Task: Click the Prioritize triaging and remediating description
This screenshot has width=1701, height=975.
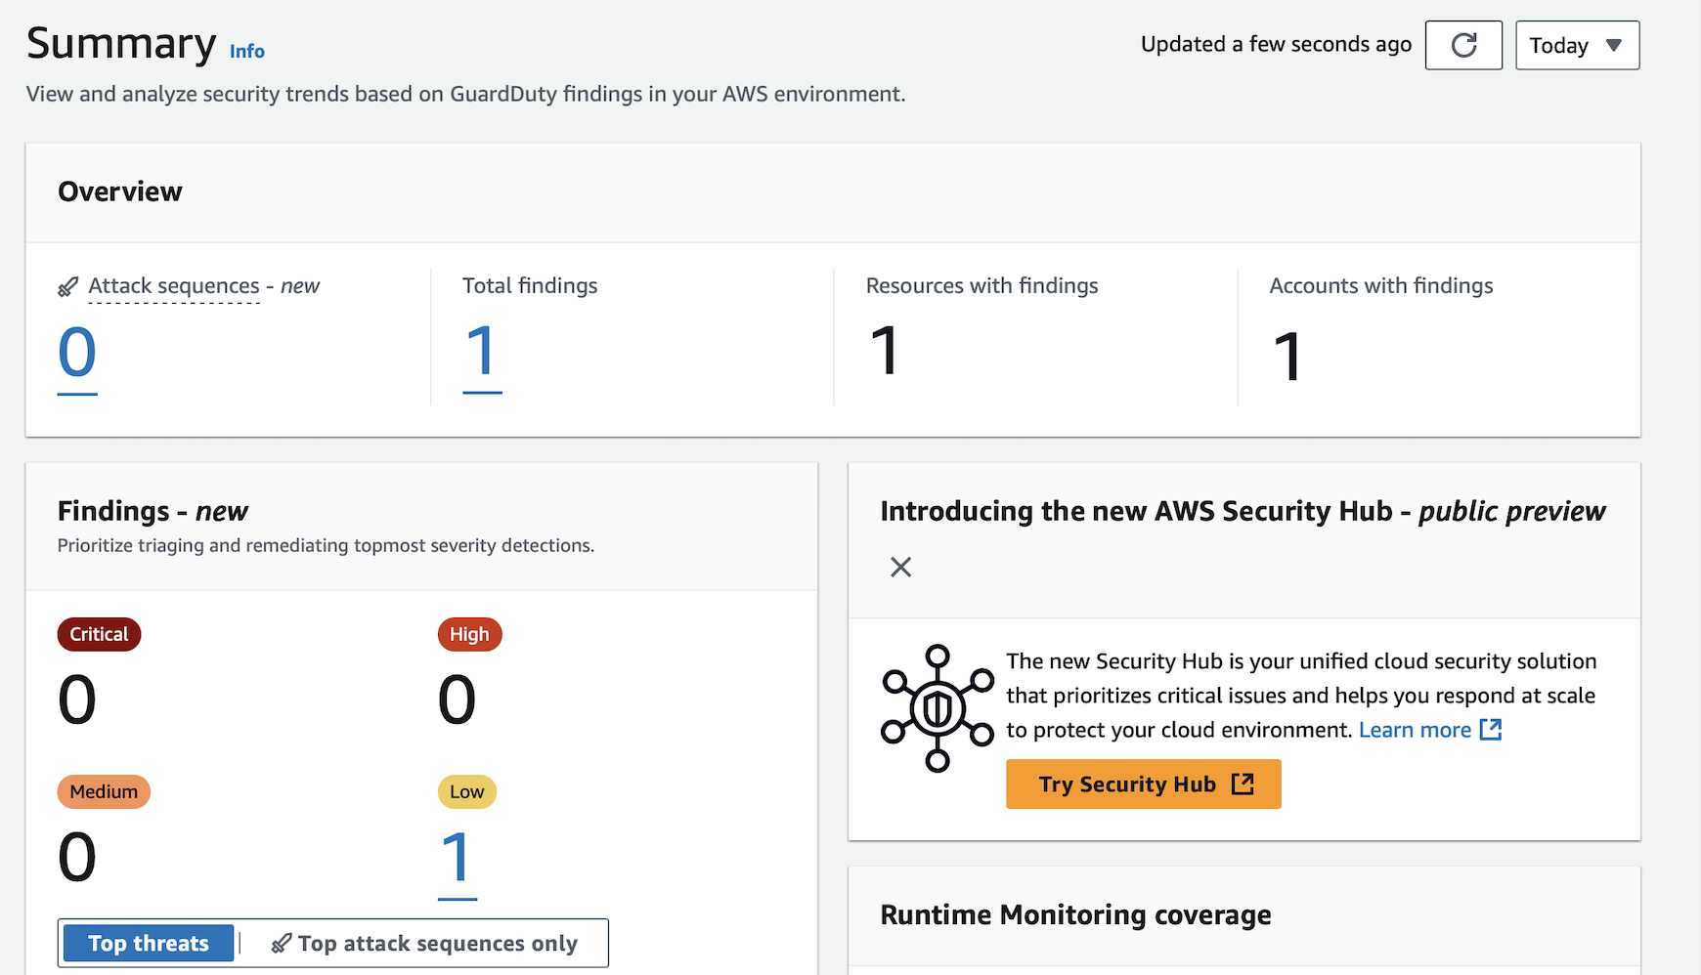Action: pos(326,546)
